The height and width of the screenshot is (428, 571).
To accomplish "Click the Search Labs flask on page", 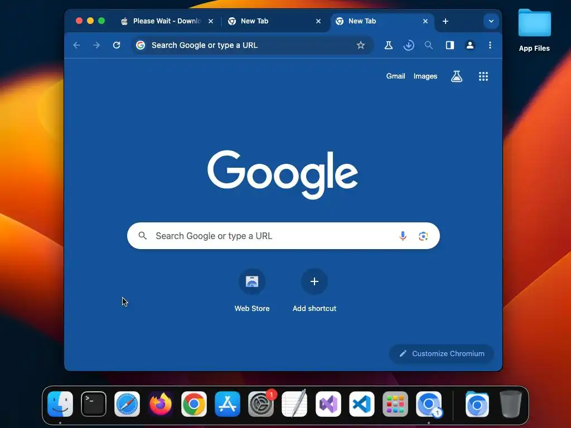I will [457, 76].
